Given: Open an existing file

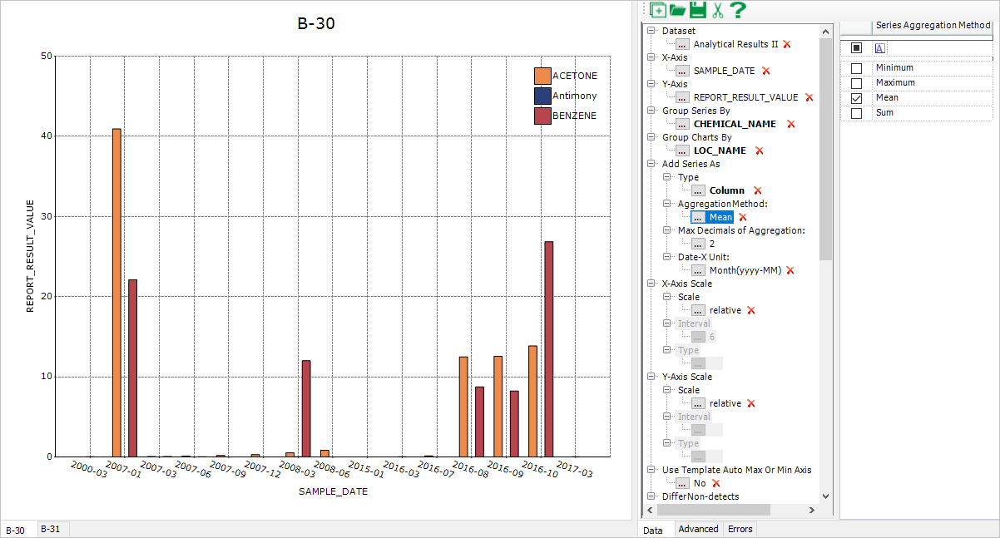Looking at the screenshot, I should click(x=676, y=10).
